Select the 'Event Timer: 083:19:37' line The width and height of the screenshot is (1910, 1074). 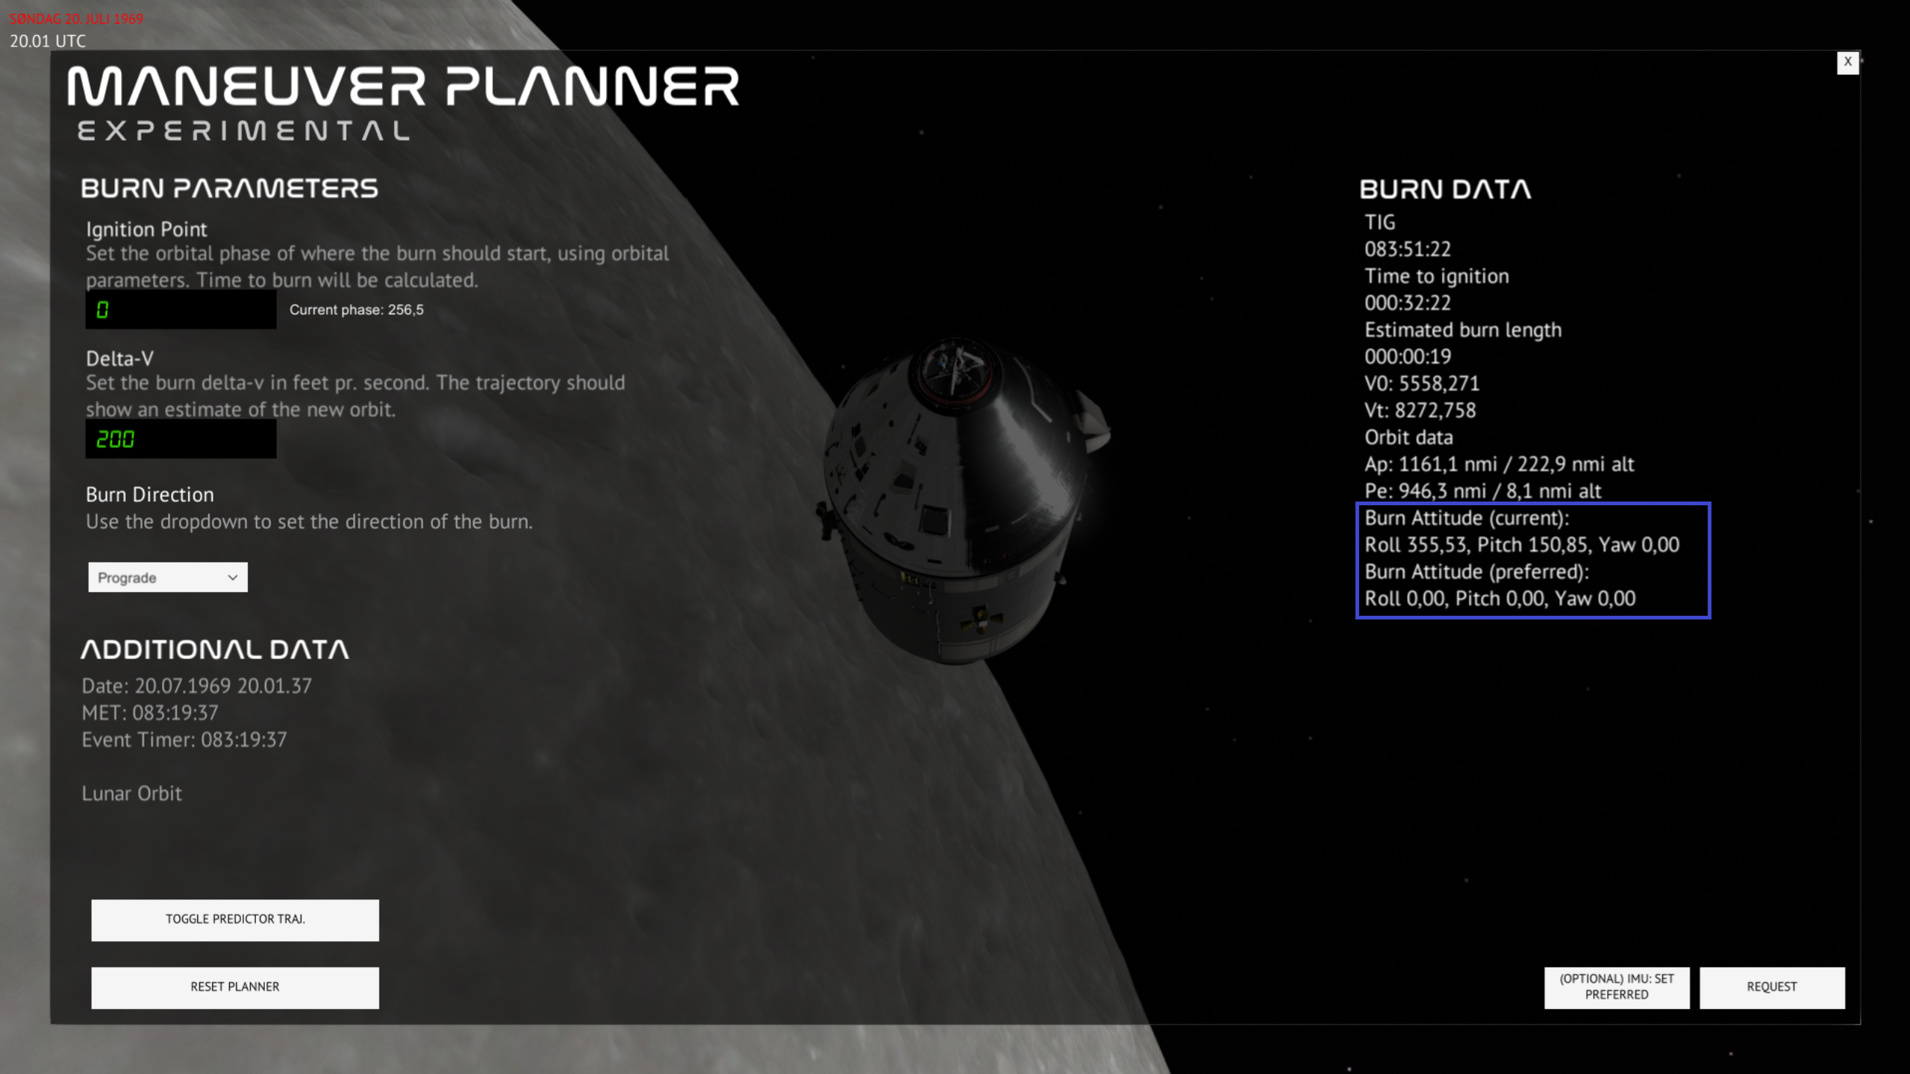coord(184,740)
